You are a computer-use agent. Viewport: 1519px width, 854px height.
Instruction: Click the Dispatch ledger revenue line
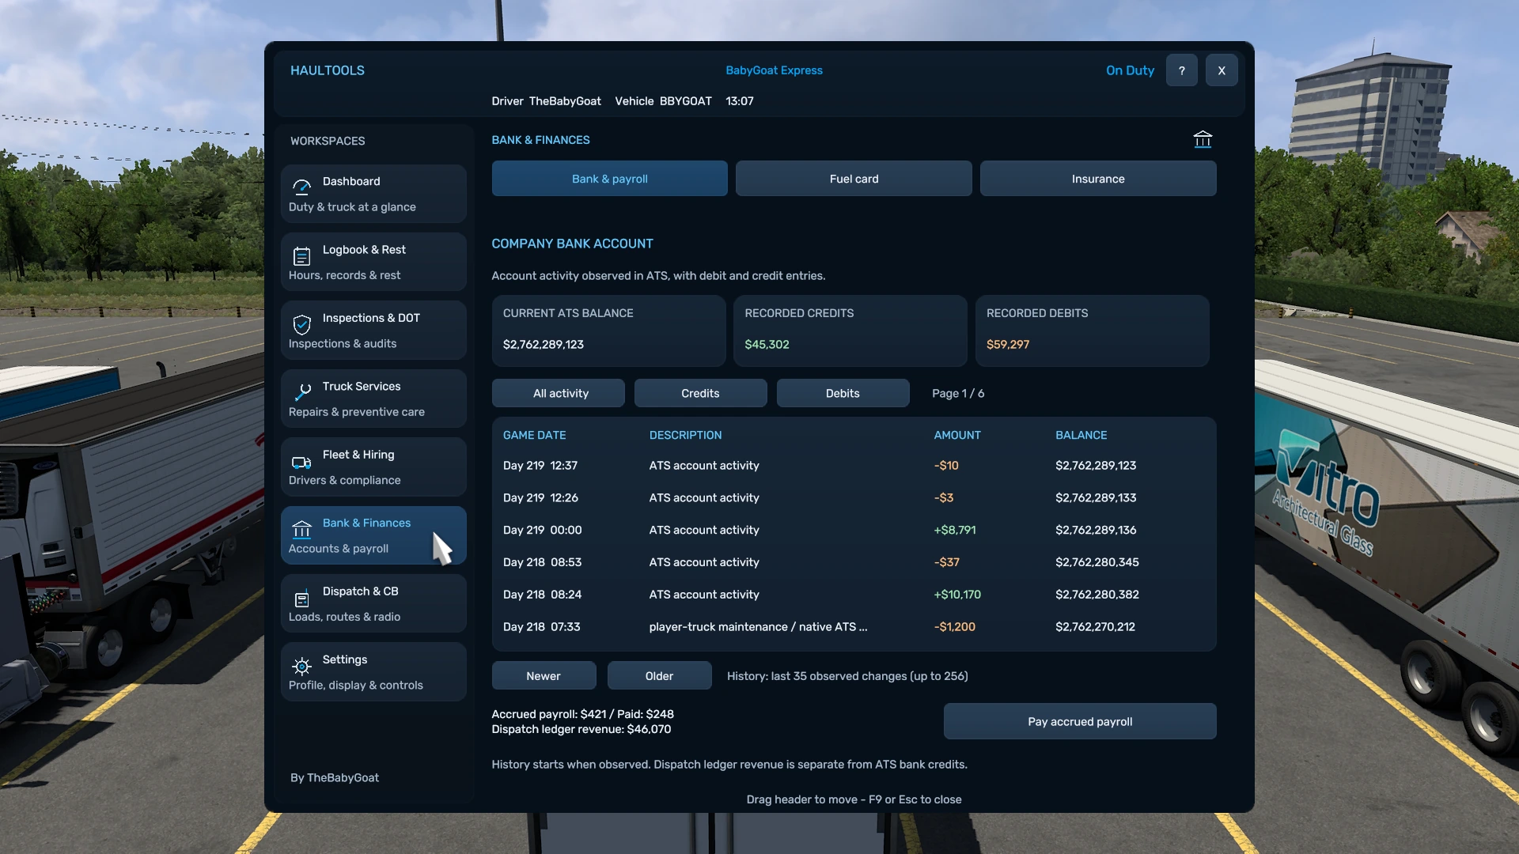(x=581, y=729)
